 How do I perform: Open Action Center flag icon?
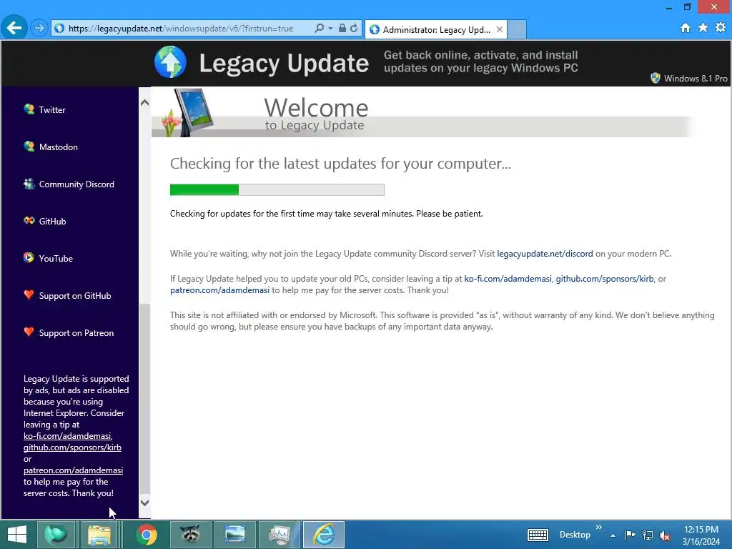click(630, 535)
